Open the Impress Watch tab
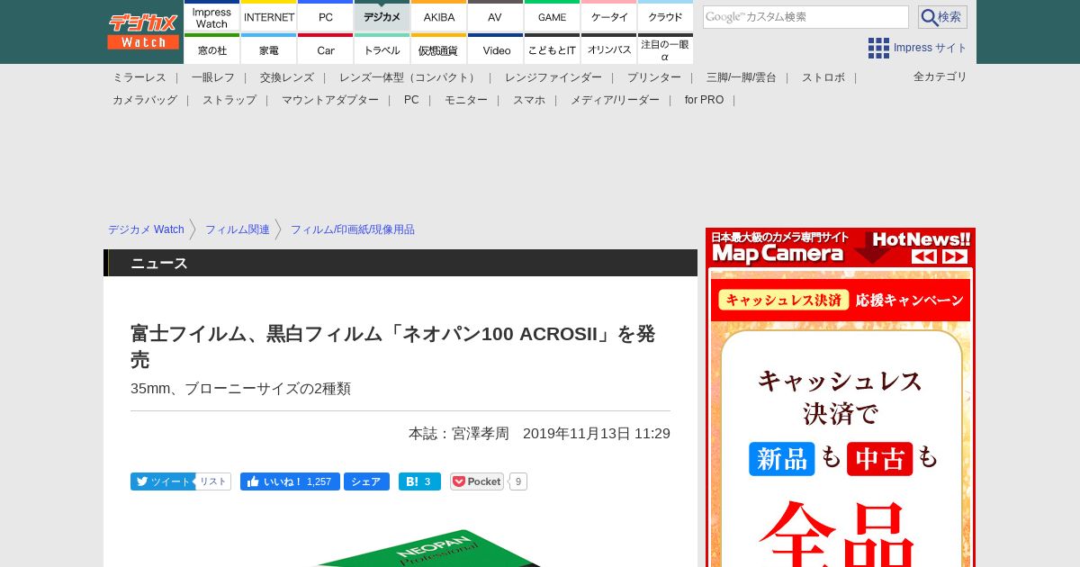 (212, 17)
